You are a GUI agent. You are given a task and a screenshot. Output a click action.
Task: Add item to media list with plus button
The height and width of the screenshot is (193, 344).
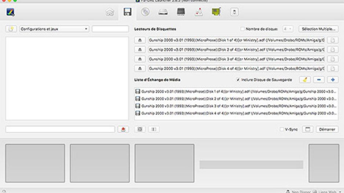(333, 80)
